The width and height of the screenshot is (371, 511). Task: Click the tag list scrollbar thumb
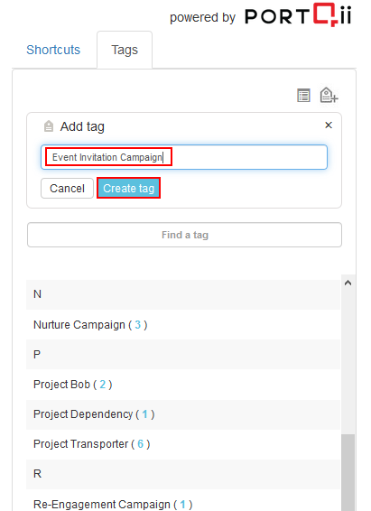(x=348, y=472)
